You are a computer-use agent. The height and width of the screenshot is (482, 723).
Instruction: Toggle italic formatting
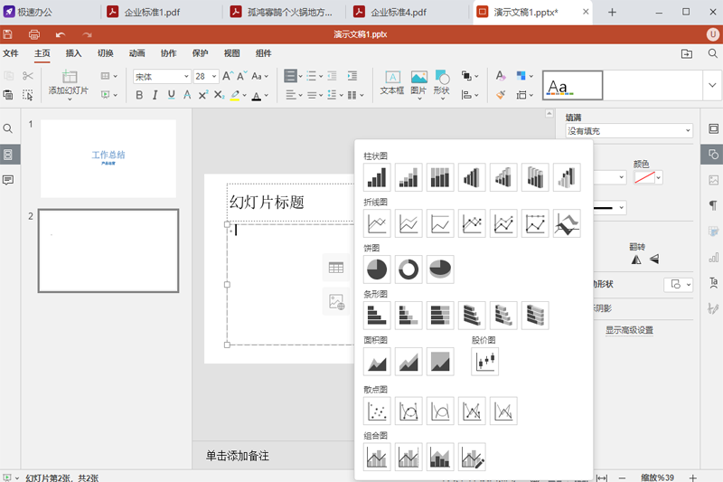click(x=155, y=95)
